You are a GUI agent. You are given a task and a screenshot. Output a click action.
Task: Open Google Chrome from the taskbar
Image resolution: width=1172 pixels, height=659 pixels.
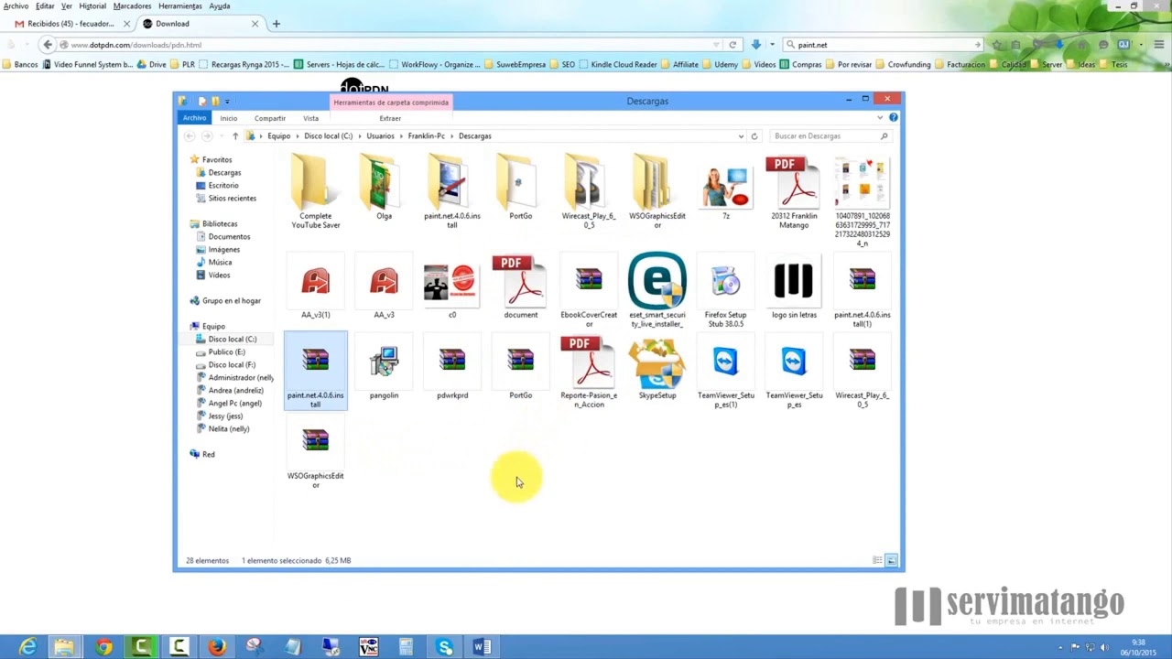tap(103, 647)
